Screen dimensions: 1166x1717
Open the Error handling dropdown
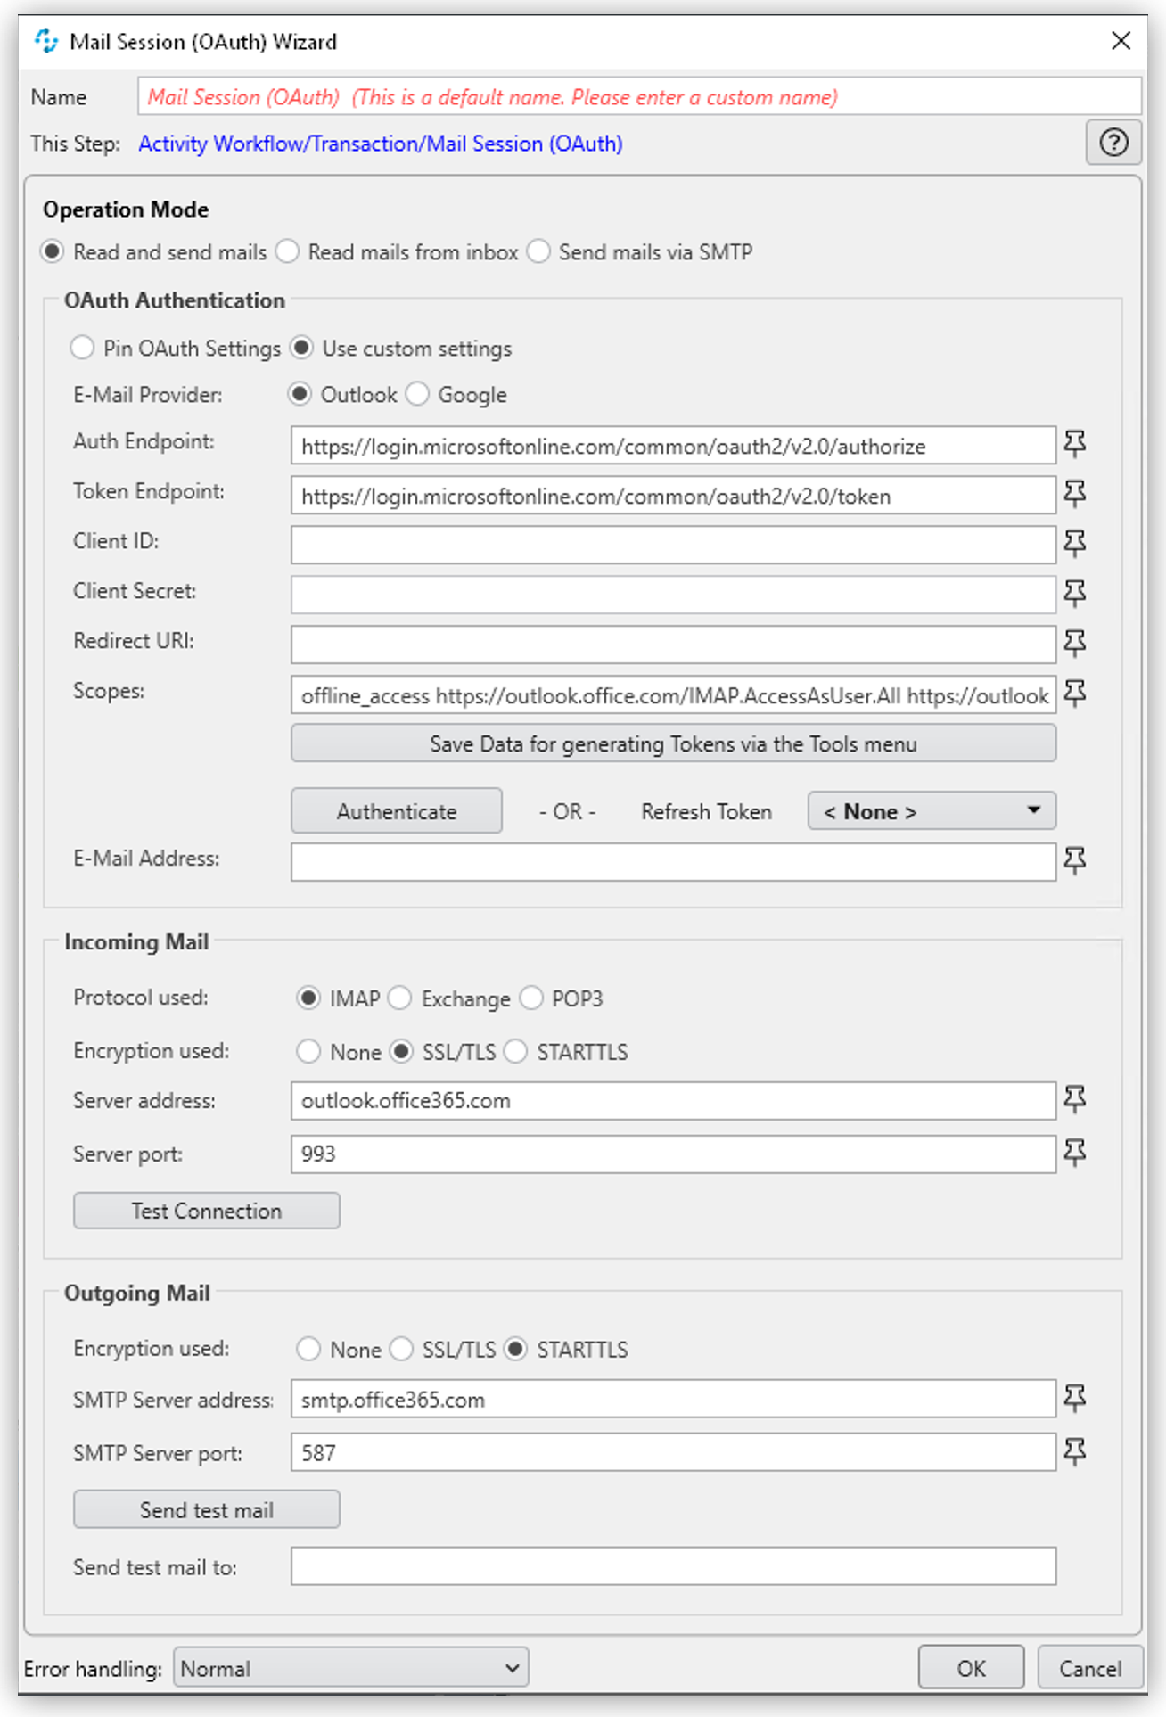tap(351, 1668)
